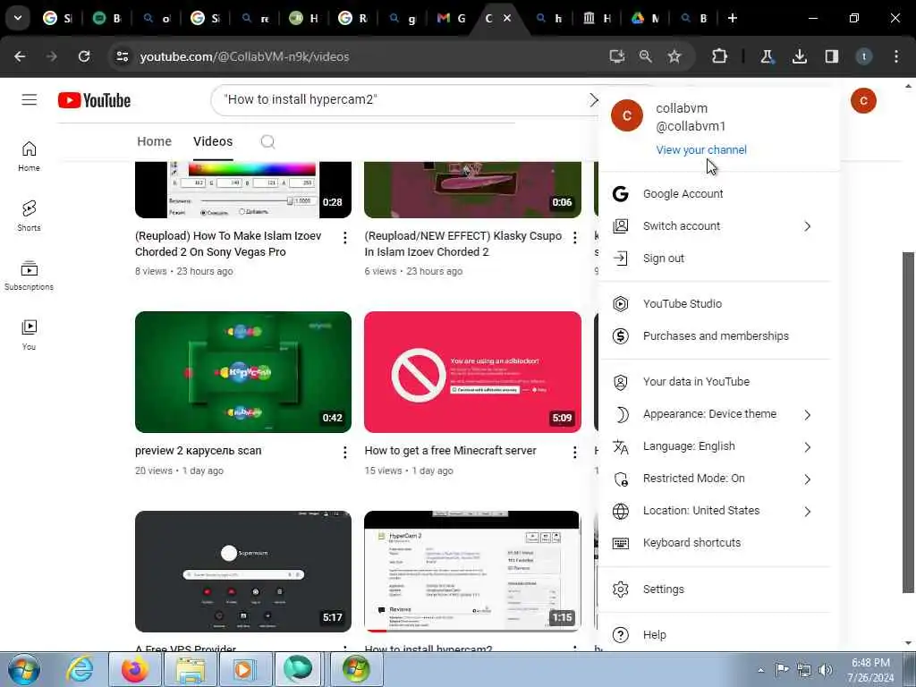The width and height of the screenshot is (916, 687).
Task: Click the Windows Start button
Action: click(24, 669)
